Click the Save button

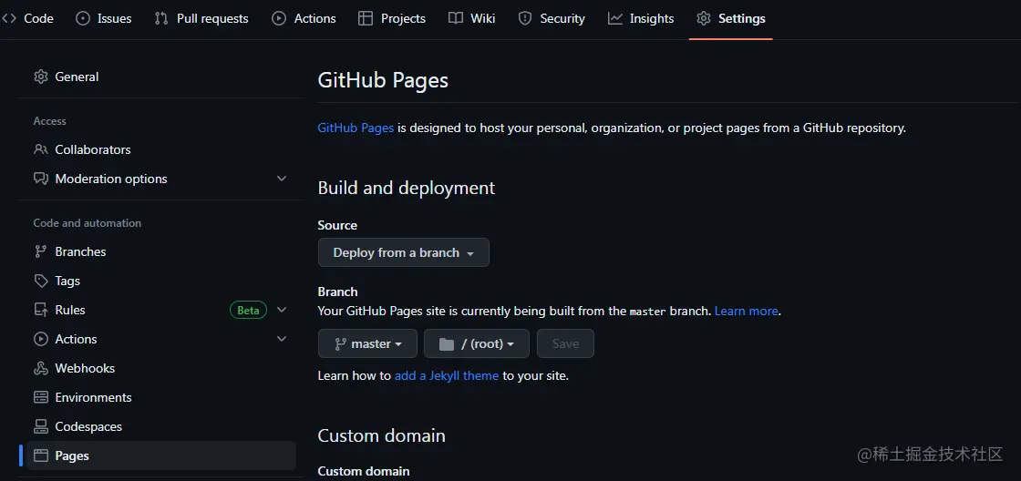(x=565, y=343)
